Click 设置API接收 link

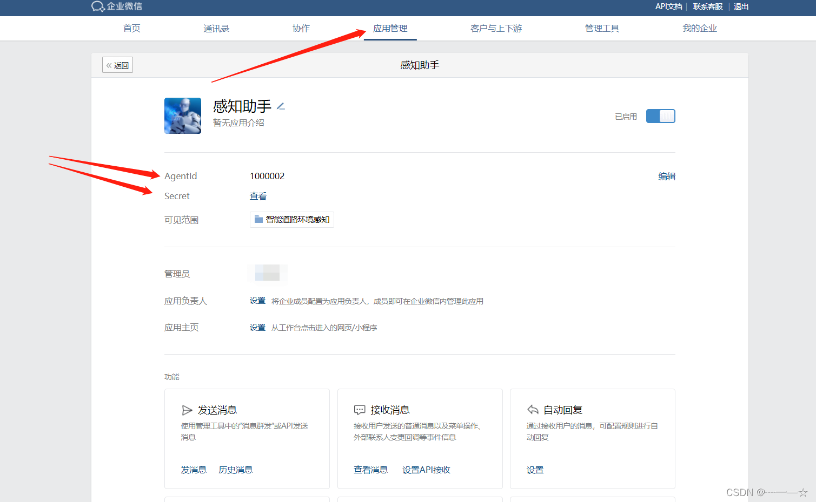point(426,470)
